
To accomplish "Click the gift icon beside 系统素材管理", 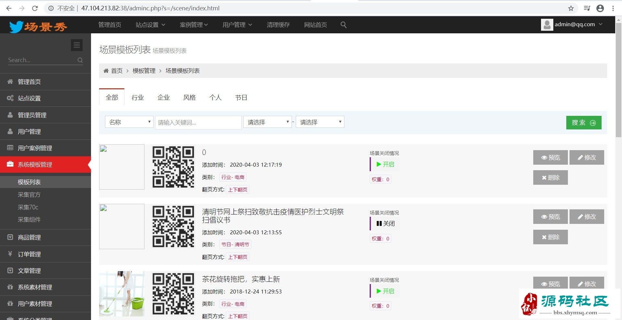I will pos(10,287).
